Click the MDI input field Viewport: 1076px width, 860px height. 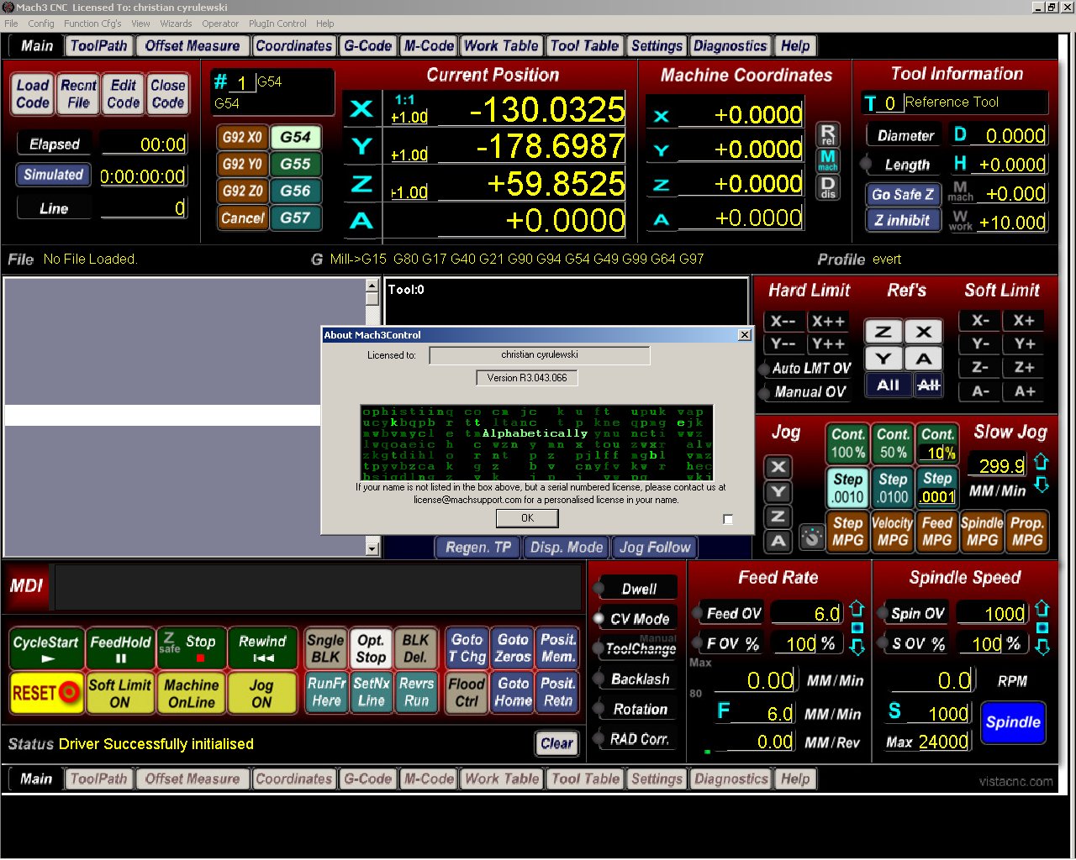coord(318,586)
